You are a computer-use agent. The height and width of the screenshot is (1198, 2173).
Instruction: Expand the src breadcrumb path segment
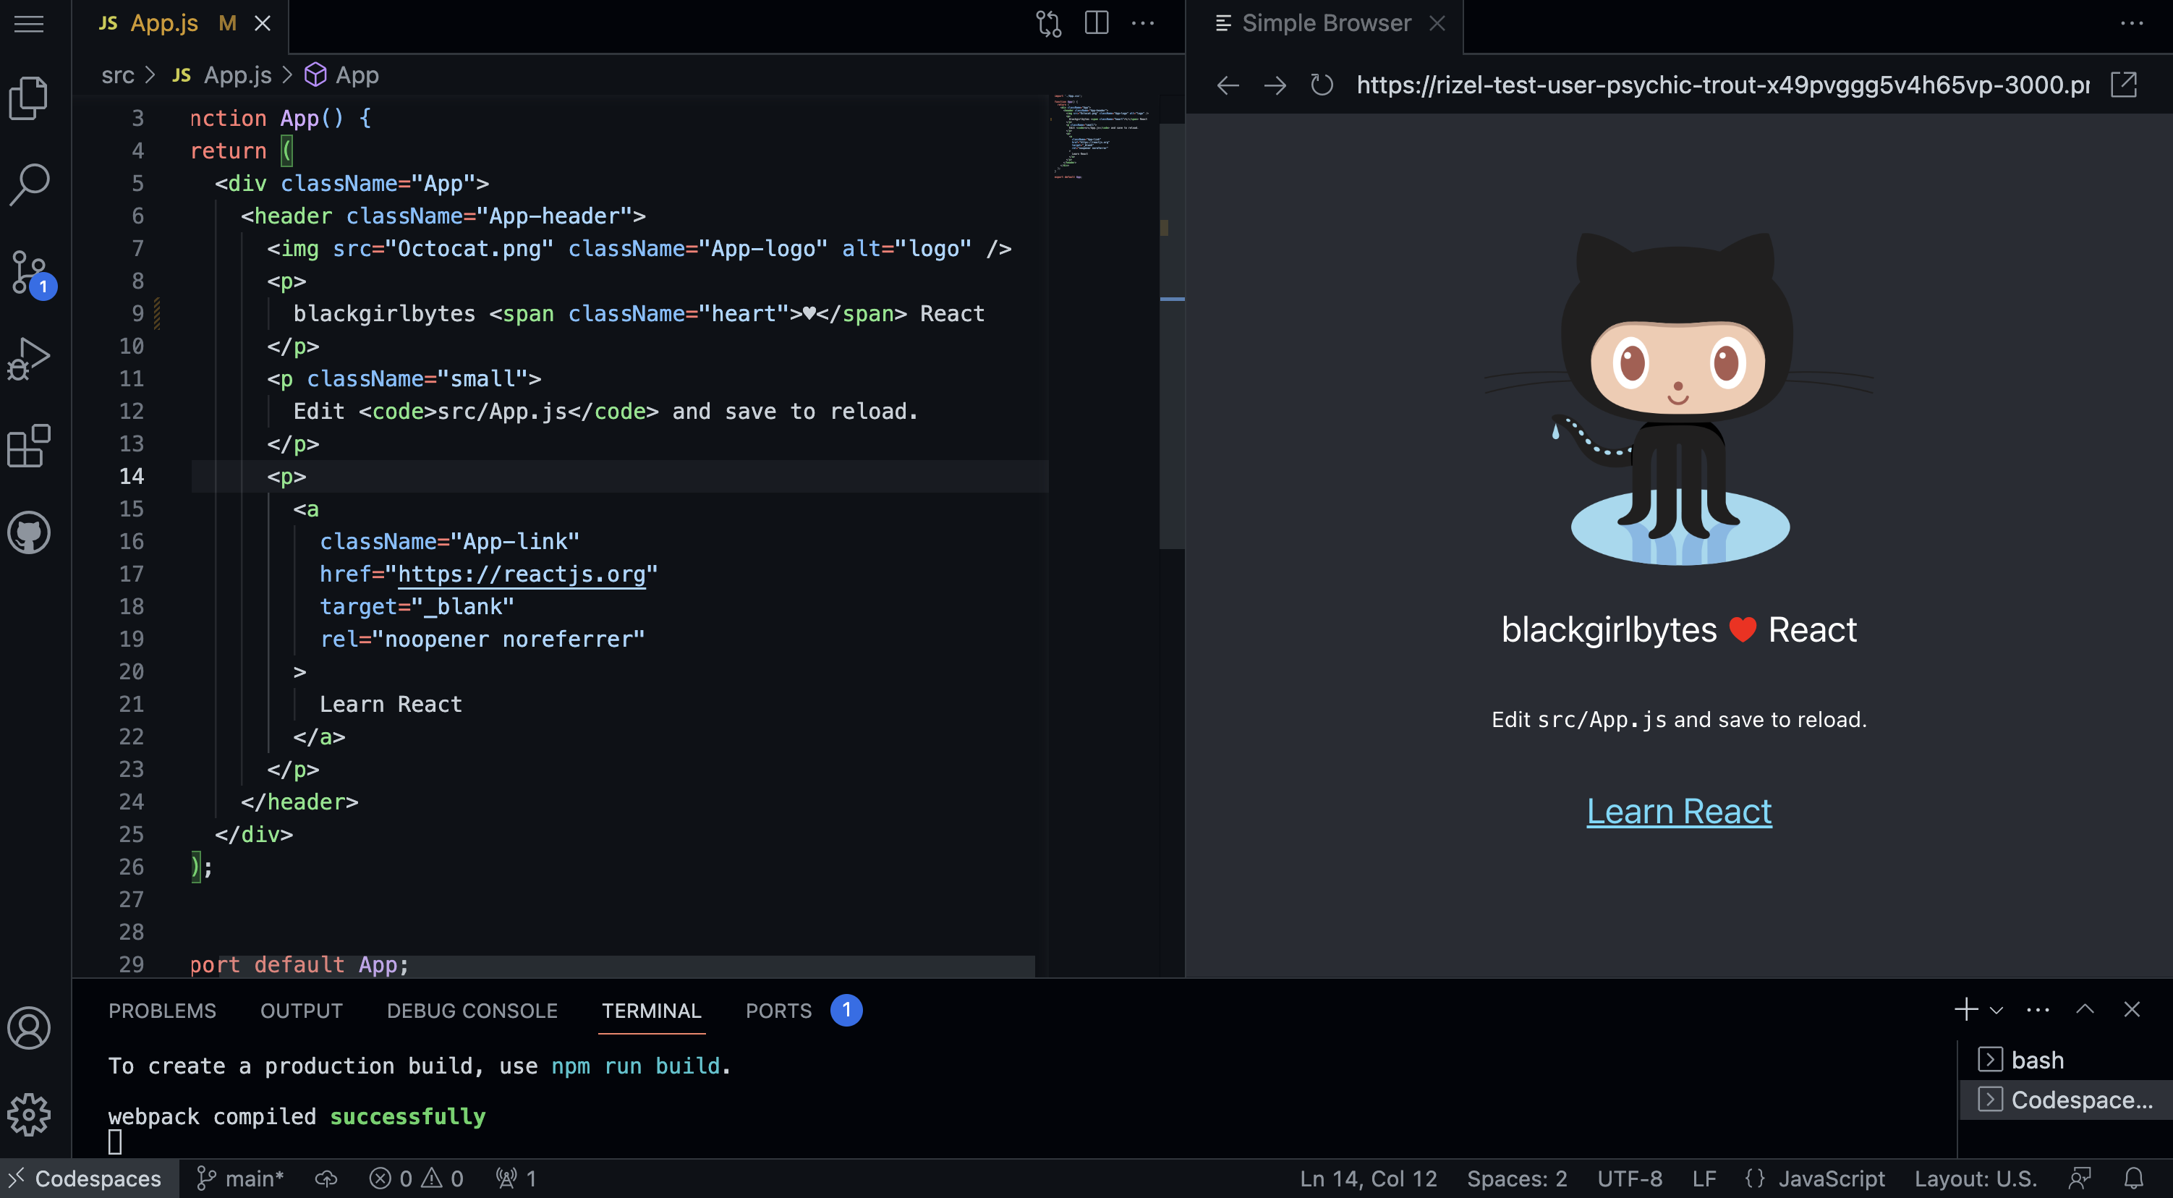(116, 74)
